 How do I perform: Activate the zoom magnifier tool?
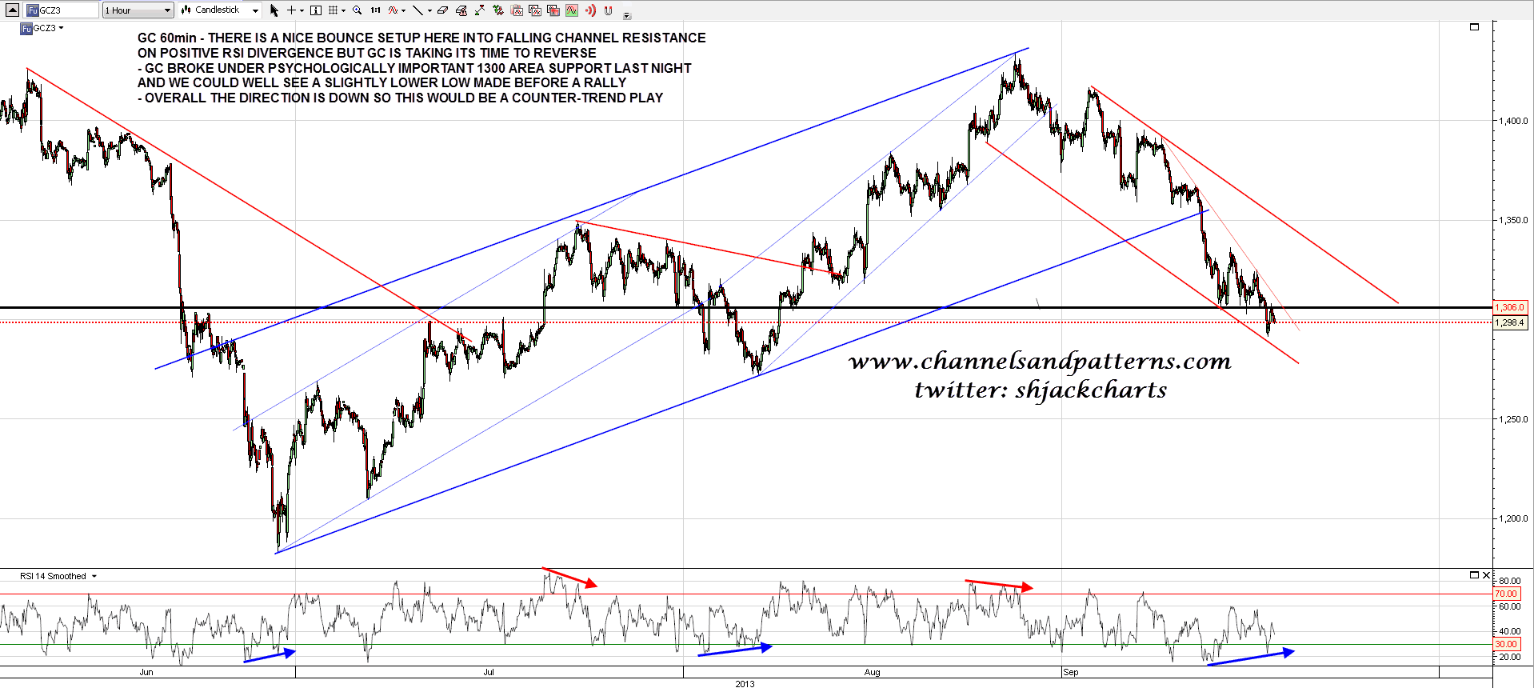point(358,10)
